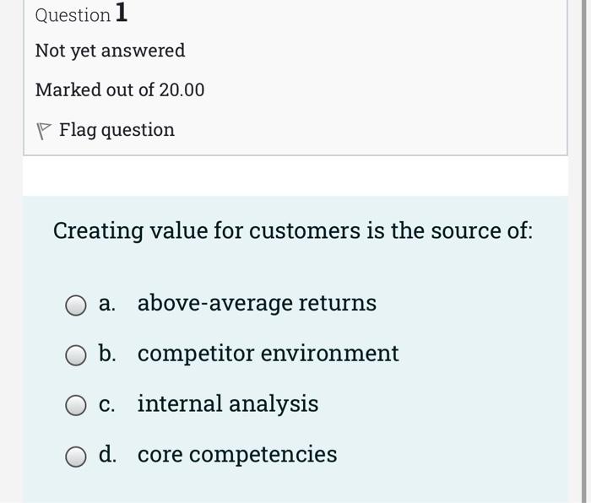Viewport: 591px width, 503px height.
Task: Choose the radio button for option c
Action: point(77,406)
